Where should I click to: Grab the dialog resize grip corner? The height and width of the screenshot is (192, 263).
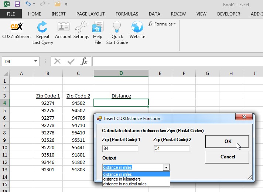point(250,177)
